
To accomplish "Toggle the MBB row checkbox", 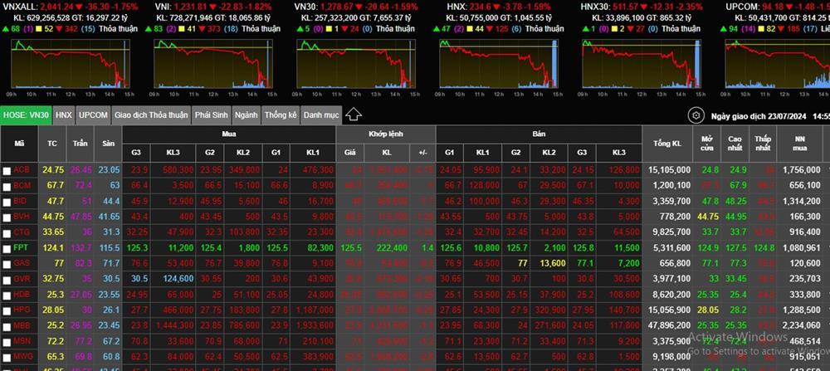I will [7, 325].
